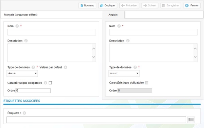Select the Français (langue par défaut) tab
The image size is (204, 128).
20,15
